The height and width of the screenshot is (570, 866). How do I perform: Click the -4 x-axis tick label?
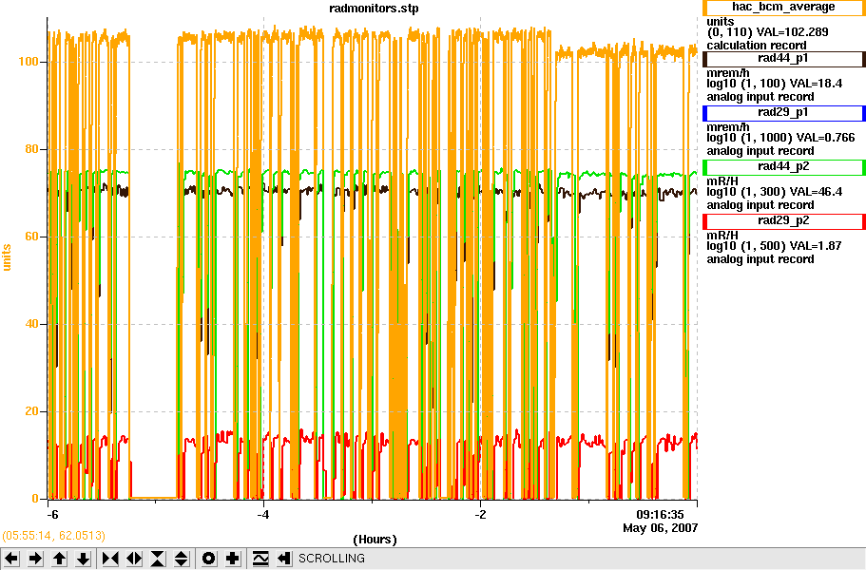263,514
